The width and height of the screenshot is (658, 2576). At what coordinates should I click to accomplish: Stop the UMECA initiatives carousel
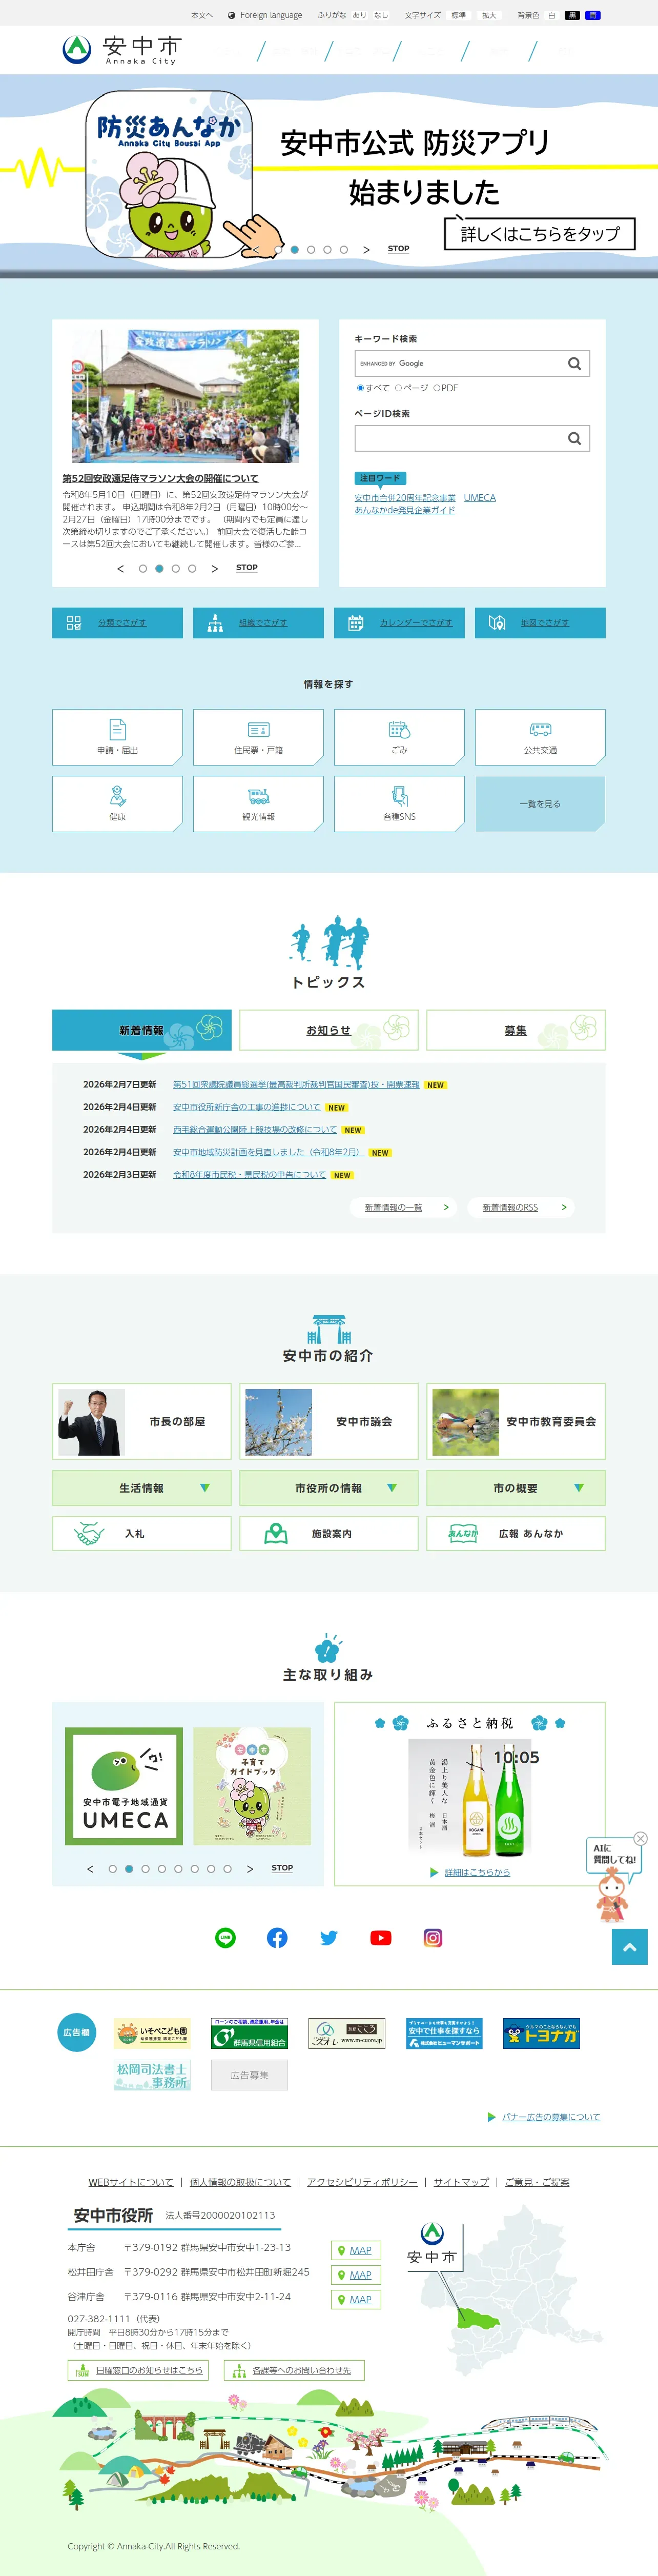[x=282, y=1868]
